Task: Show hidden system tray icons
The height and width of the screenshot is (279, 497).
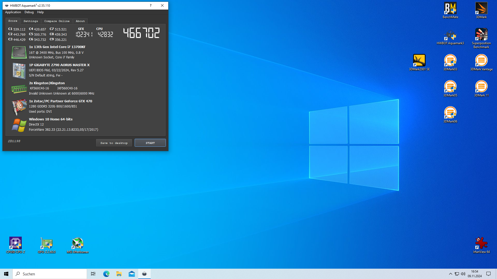Action: pyautogui.click(x=450, y=274)
